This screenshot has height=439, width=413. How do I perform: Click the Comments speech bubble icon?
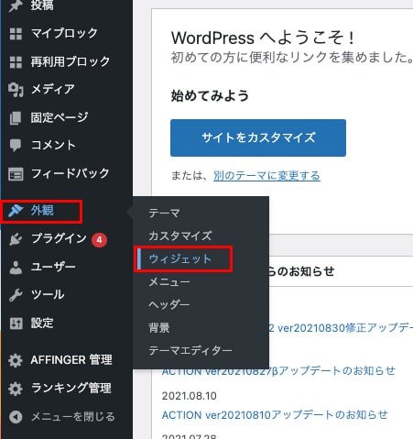click(16, 146)
